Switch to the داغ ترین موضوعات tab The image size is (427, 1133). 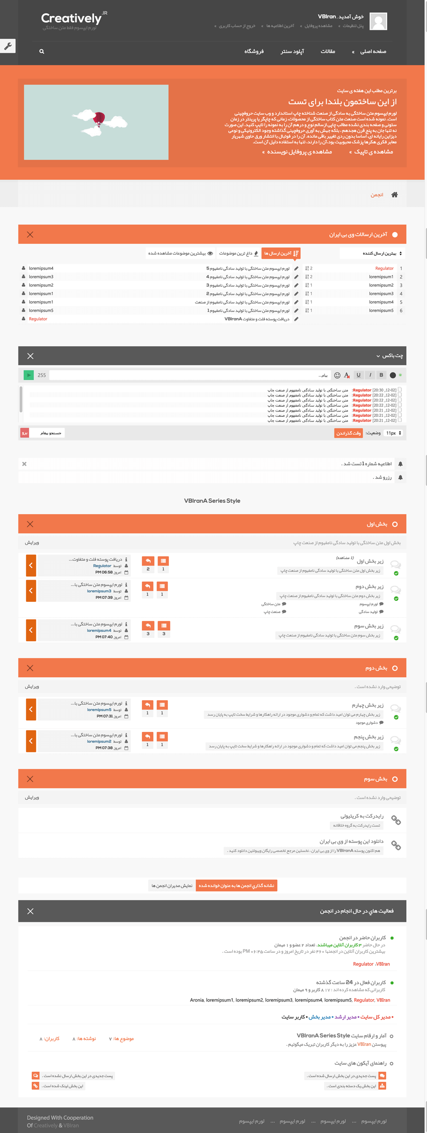[239, 253]
